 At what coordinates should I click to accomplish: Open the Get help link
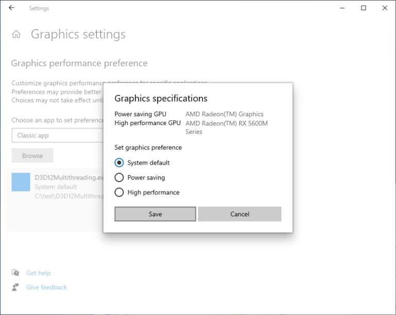click(39, 273)
